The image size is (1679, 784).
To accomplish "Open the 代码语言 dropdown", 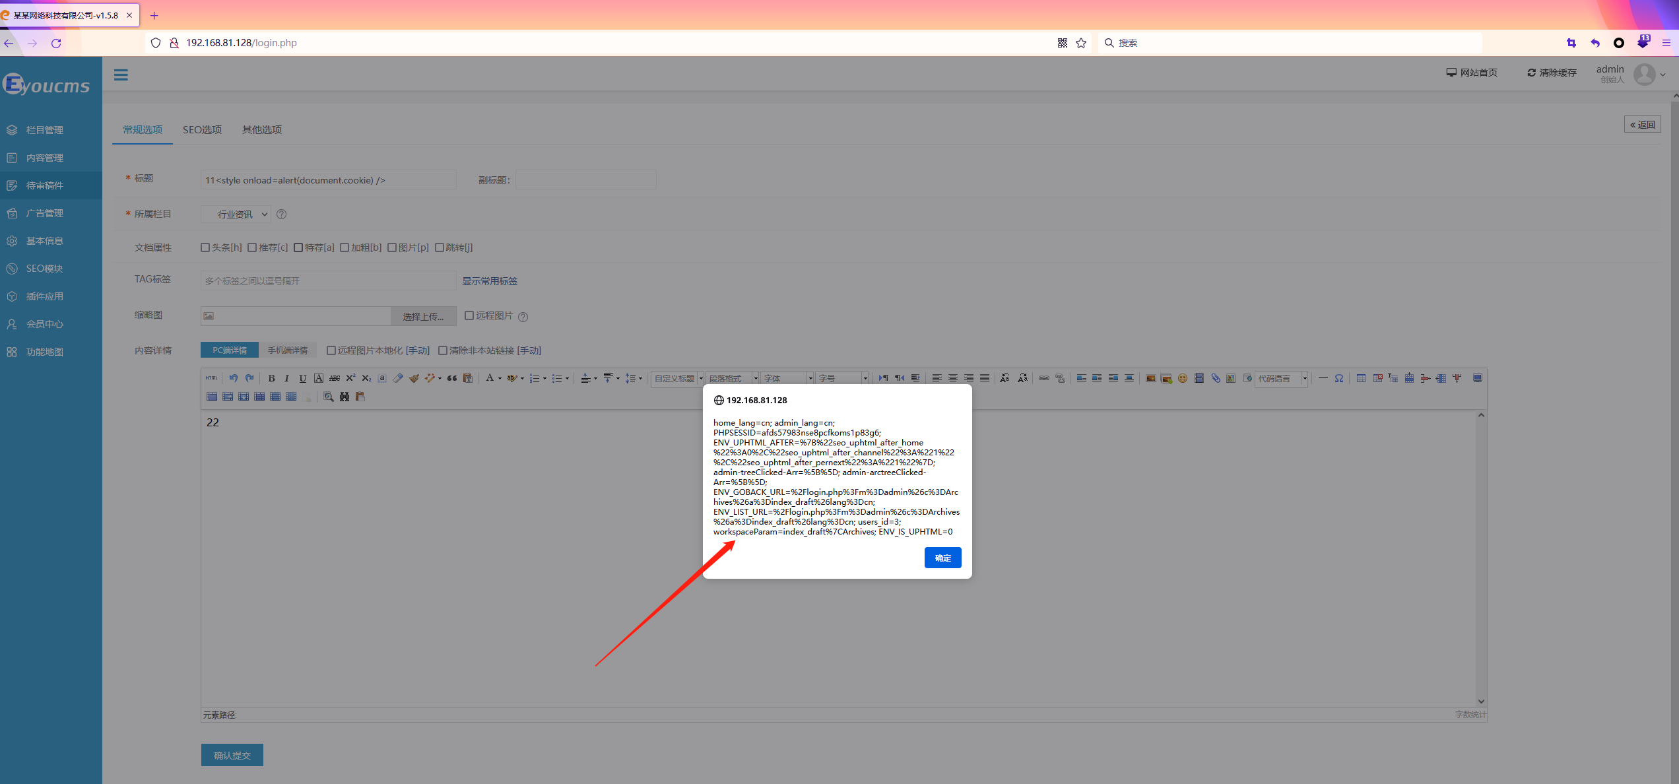I will 1282,378.
